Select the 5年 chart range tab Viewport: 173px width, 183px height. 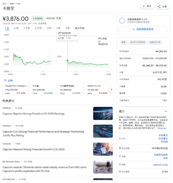68,28
